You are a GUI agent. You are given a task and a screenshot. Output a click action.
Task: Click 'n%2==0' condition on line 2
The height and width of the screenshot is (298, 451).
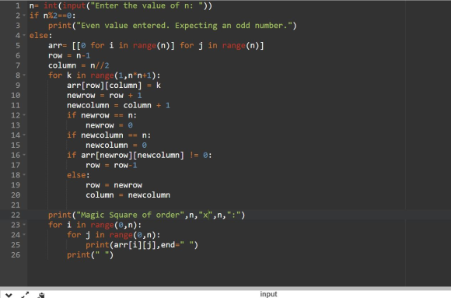(58, 16)
